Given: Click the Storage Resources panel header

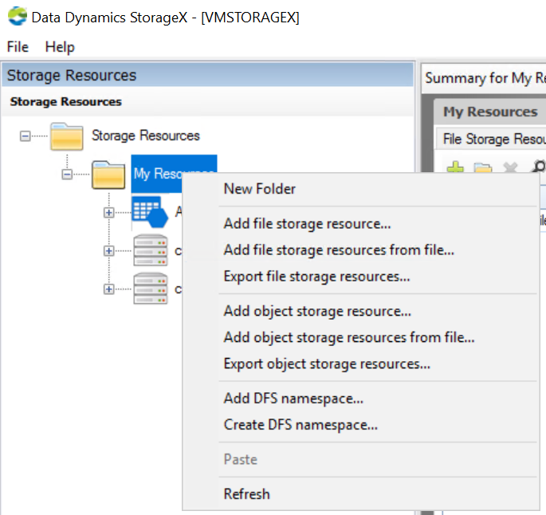Looking at the screenshot, I should (207, 75).
